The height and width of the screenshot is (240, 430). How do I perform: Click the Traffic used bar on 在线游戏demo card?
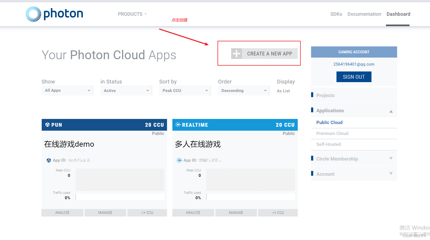tap(120, 197)
